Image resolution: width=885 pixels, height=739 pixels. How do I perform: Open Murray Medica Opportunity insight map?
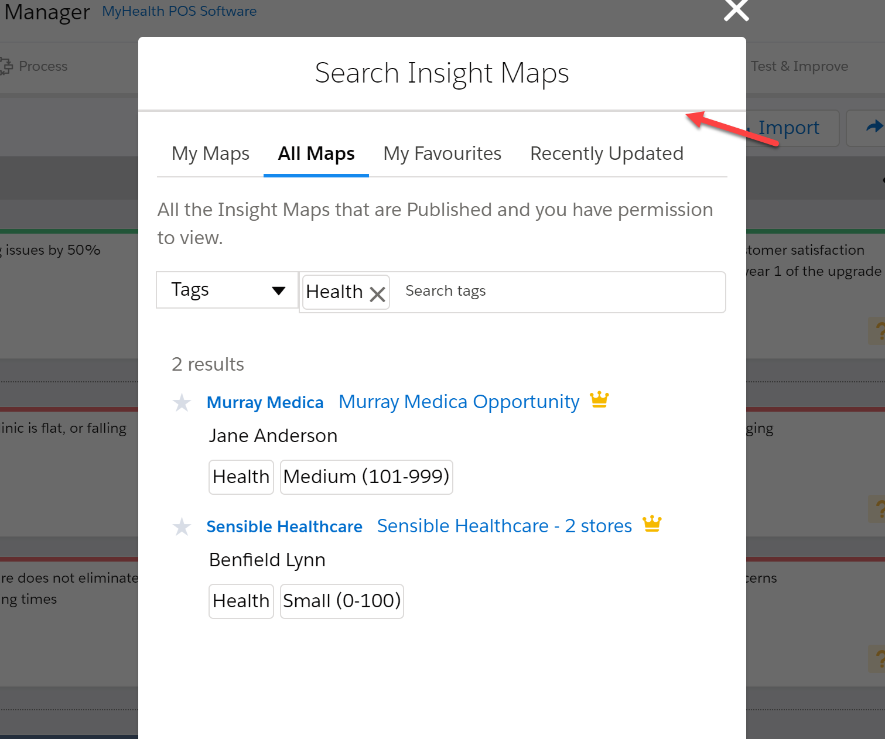459,402
